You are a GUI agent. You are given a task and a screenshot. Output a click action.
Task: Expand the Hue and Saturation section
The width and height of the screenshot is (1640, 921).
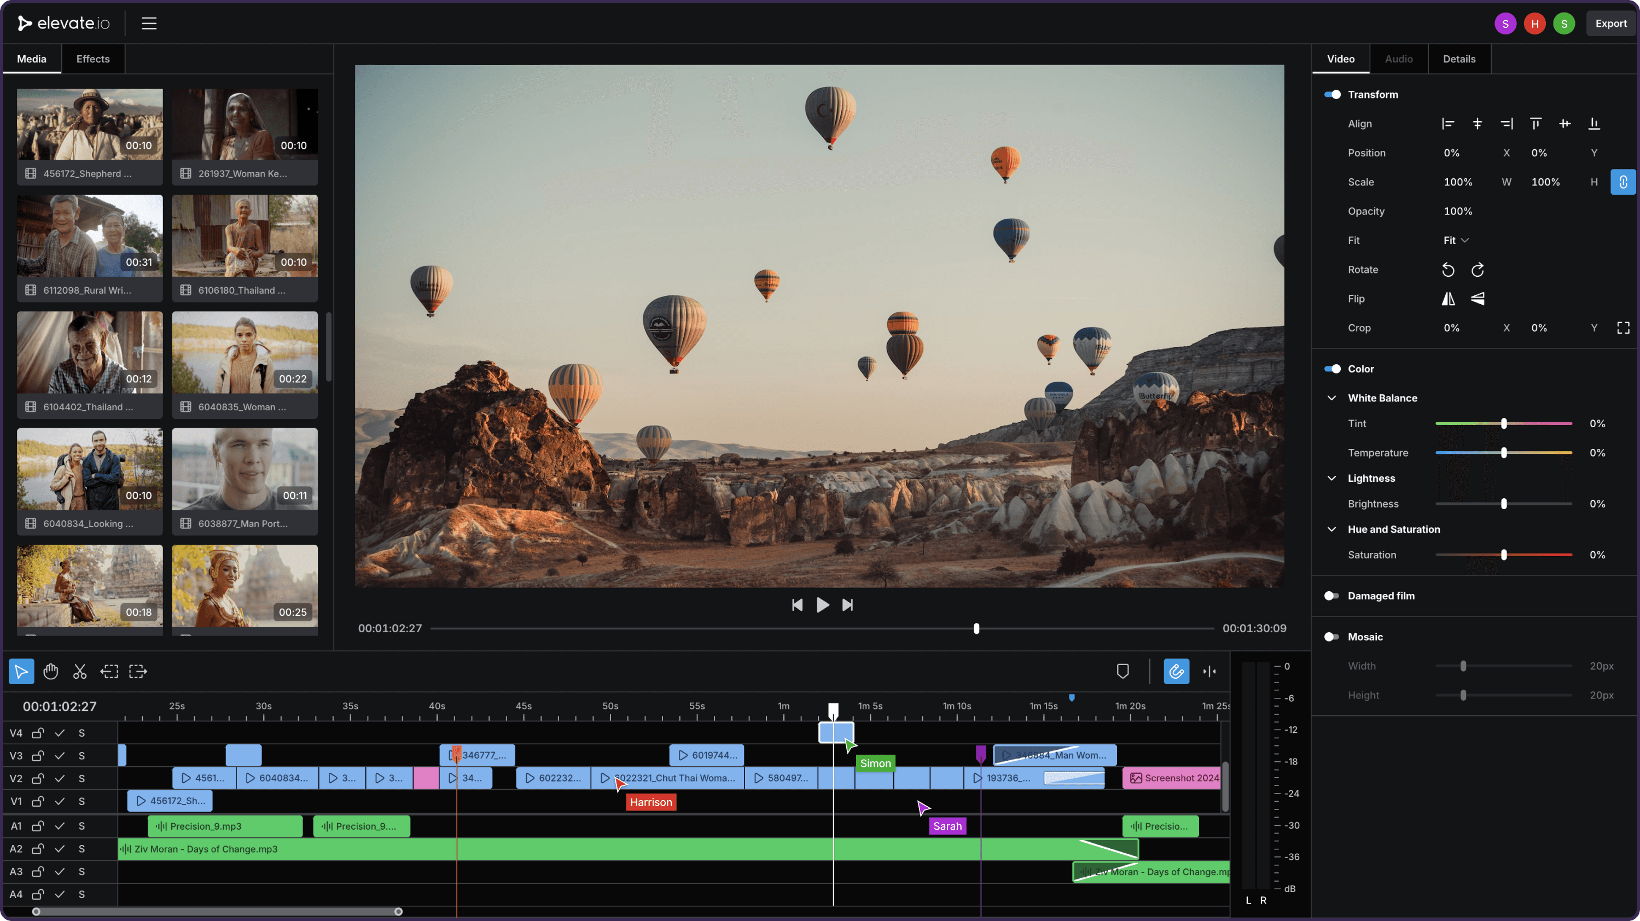coord(1332,529)
